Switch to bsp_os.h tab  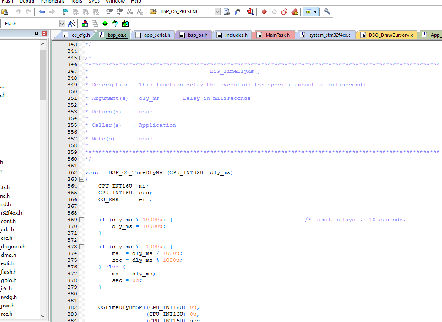[x=194, y=35]
